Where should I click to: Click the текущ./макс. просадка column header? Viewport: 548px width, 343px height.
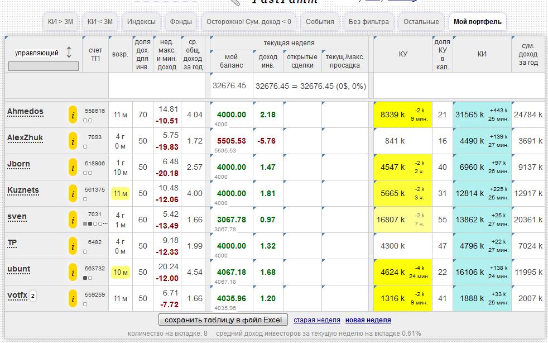[x=345, y=61]
